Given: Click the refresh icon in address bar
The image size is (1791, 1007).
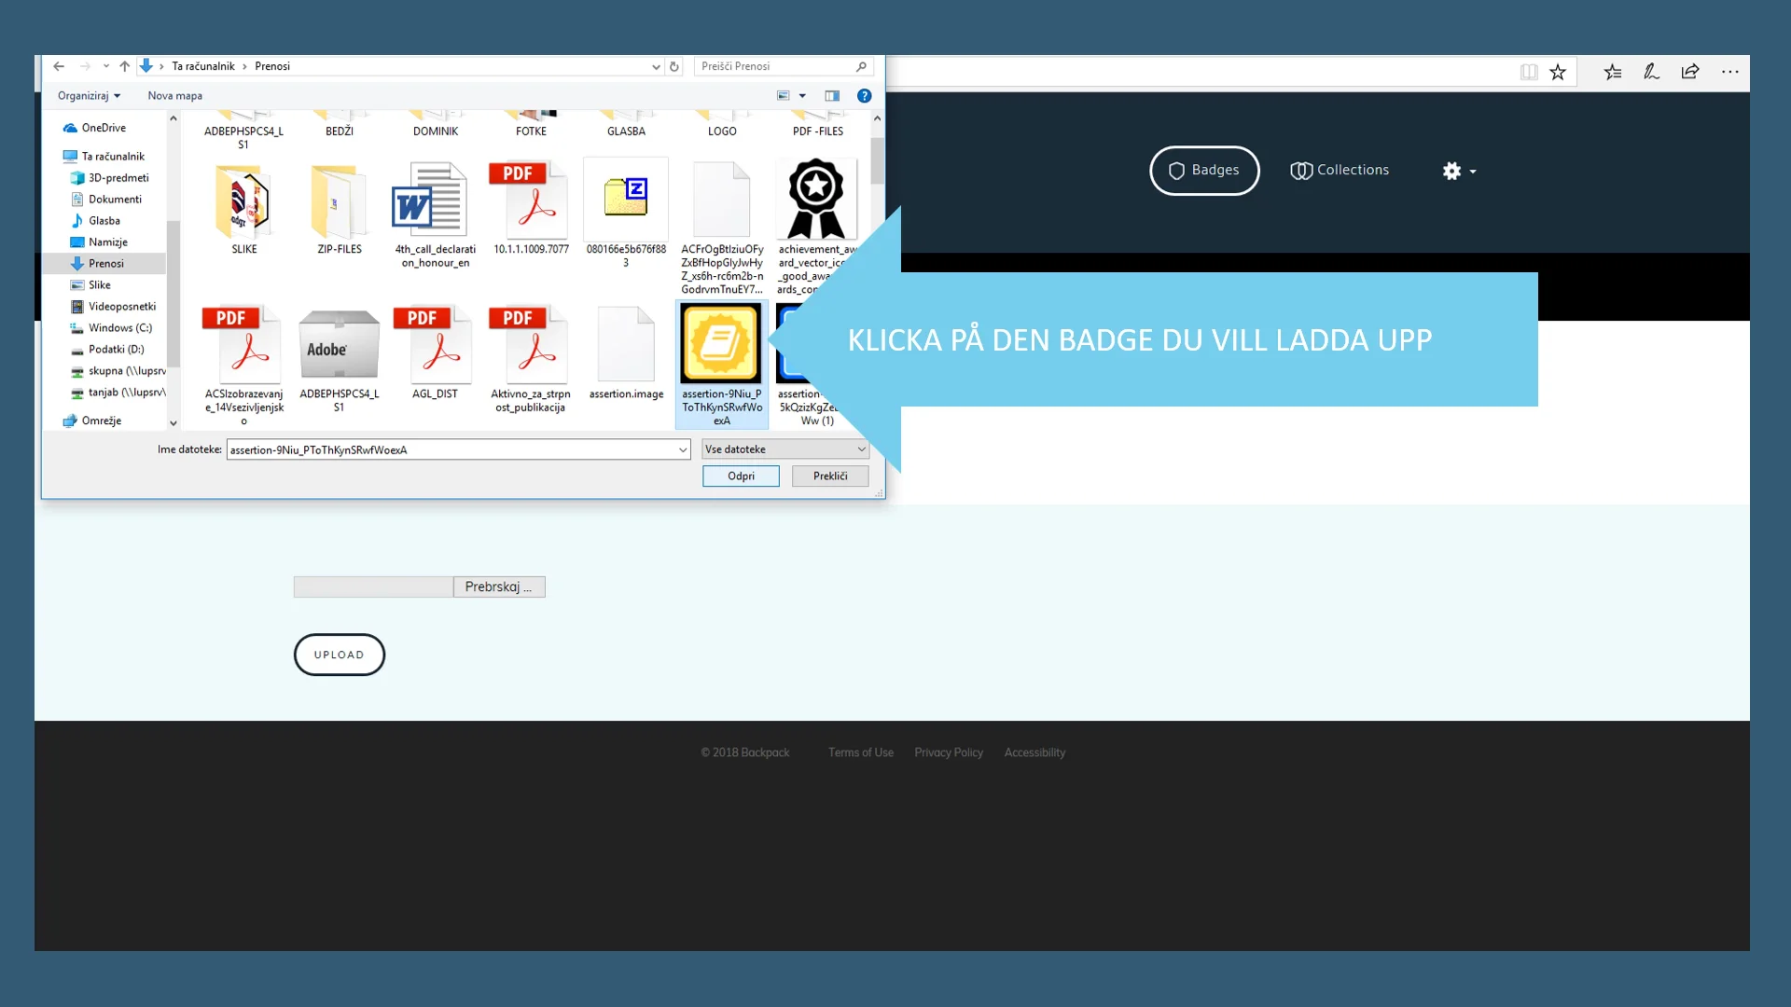Looking at the screenshot, I should (x=674, y=66).
